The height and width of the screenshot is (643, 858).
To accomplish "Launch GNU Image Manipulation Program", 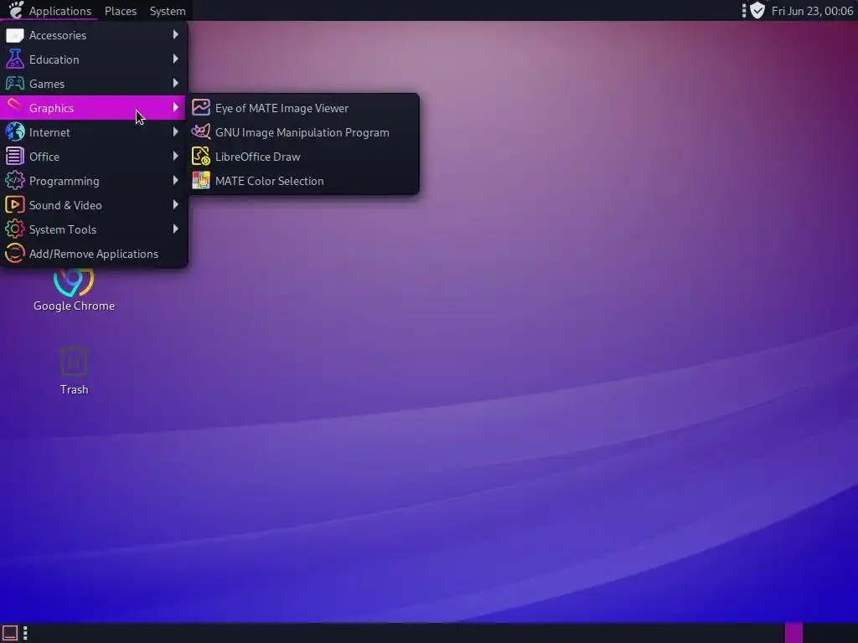I will click(304, 132).
